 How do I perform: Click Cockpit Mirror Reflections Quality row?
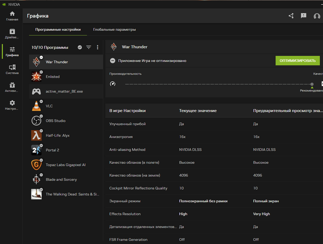coord(214,188)
